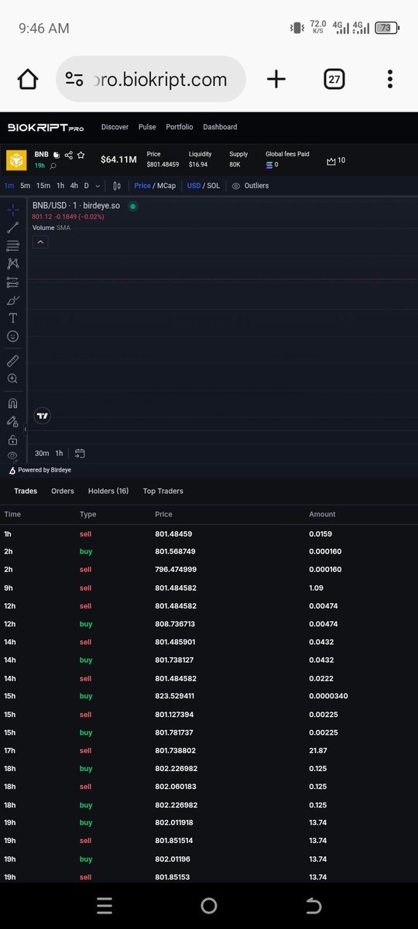
Task: Activate the chart zoom-in tool
Action: 12,379
